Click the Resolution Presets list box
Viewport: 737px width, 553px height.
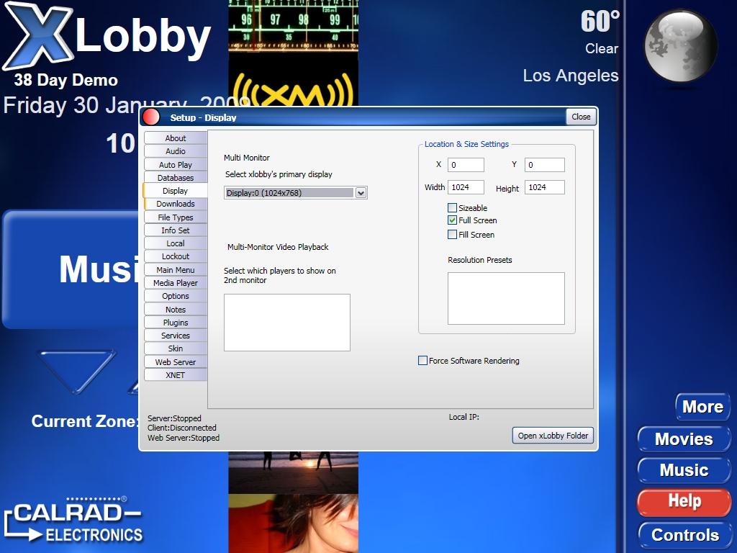point(506,298)
